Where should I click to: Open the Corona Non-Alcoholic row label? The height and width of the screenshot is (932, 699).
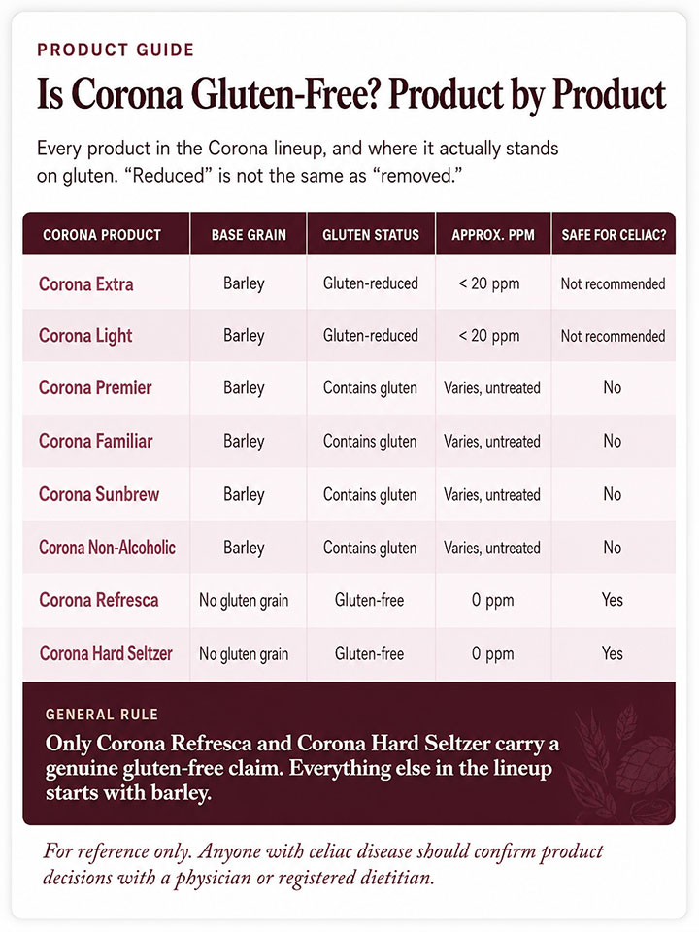[x=107, y=548]
